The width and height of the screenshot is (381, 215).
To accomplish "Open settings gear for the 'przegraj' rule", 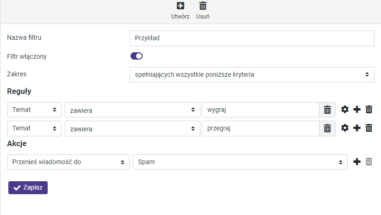I will tap(344, 128).
